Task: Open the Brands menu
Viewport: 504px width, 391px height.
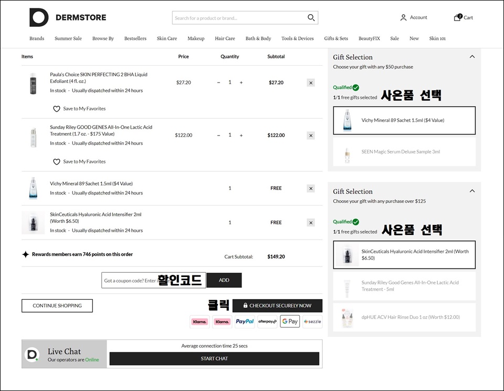Action: 37,38
